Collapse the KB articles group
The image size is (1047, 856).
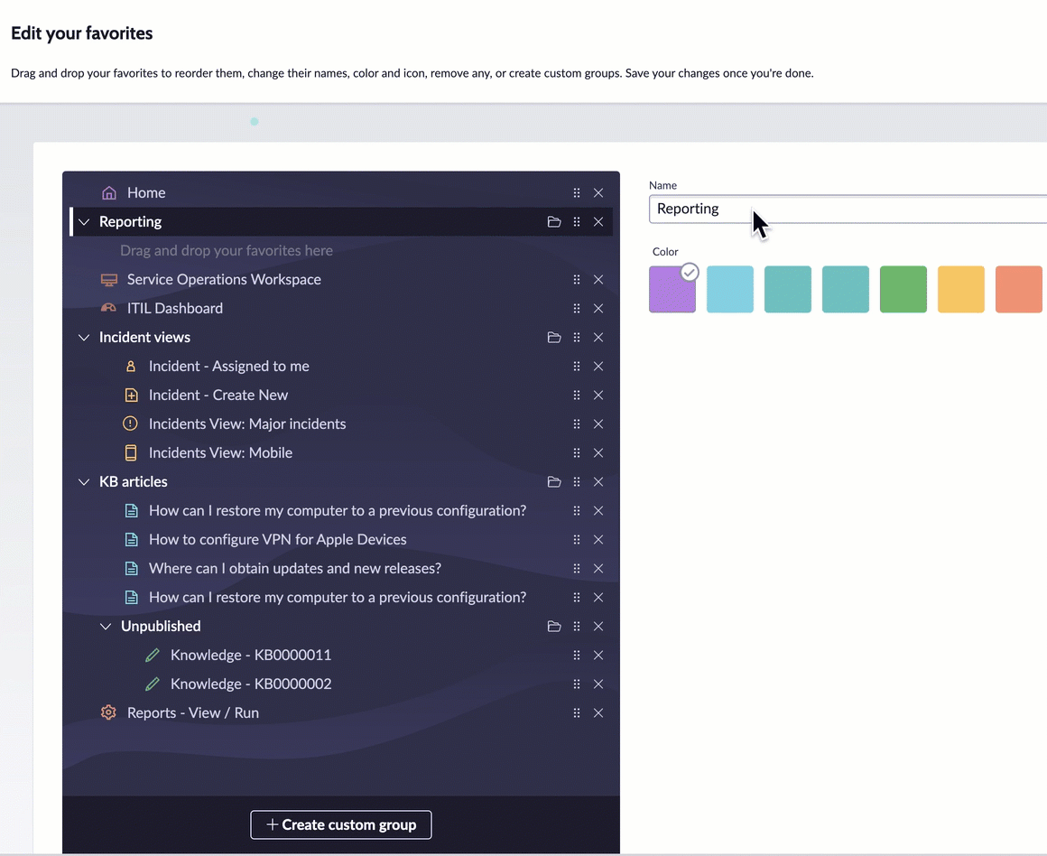pos(84,482)
